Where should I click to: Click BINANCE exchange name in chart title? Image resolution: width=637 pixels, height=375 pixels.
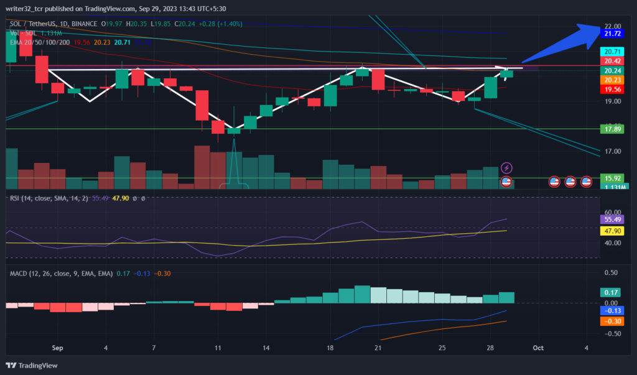coord(84,24)
